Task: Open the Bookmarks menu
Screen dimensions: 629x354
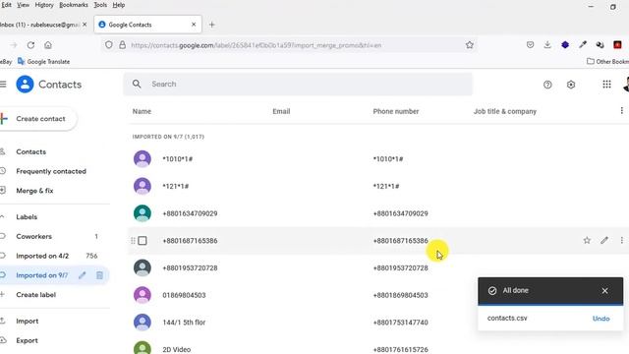Action: tap(74, 5)
